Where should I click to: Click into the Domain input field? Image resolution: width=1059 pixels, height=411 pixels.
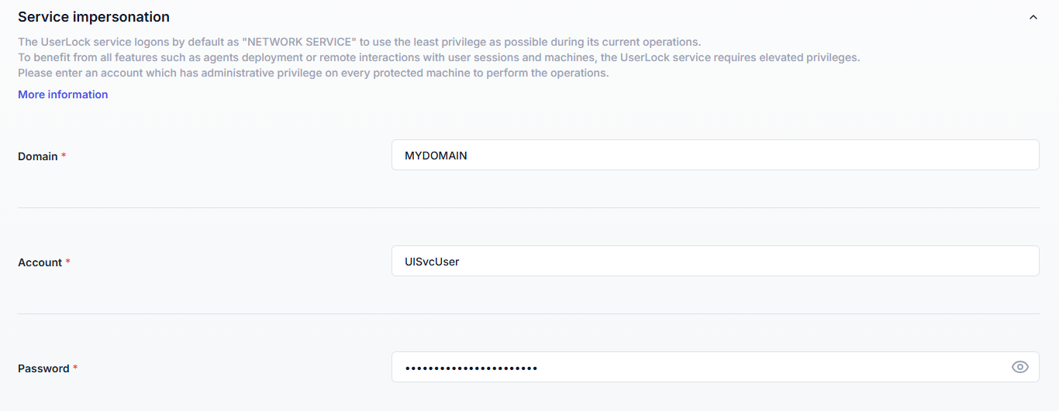tap(713, 155)
